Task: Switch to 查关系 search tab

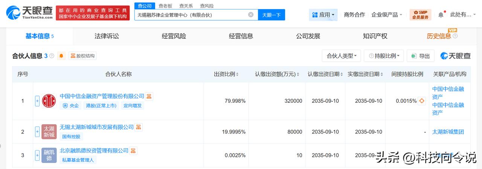Action: [x=186, y=6]
